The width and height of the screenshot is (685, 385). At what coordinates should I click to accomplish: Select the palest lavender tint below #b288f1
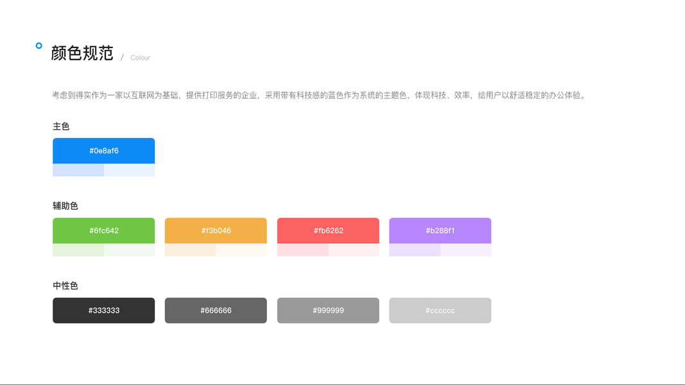[465, 250]
